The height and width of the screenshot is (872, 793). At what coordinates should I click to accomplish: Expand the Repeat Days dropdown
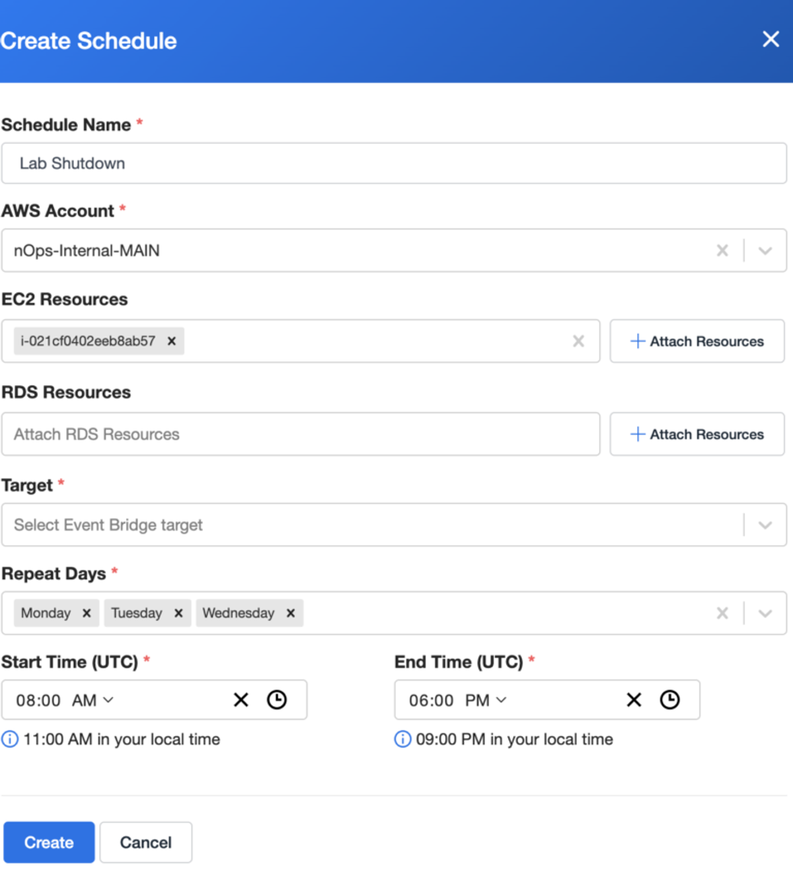coord(765,613)
